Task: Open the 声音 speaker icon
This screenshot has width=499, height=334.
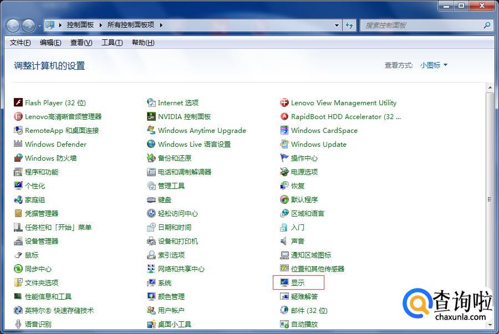Action: (x=284, y=241)
